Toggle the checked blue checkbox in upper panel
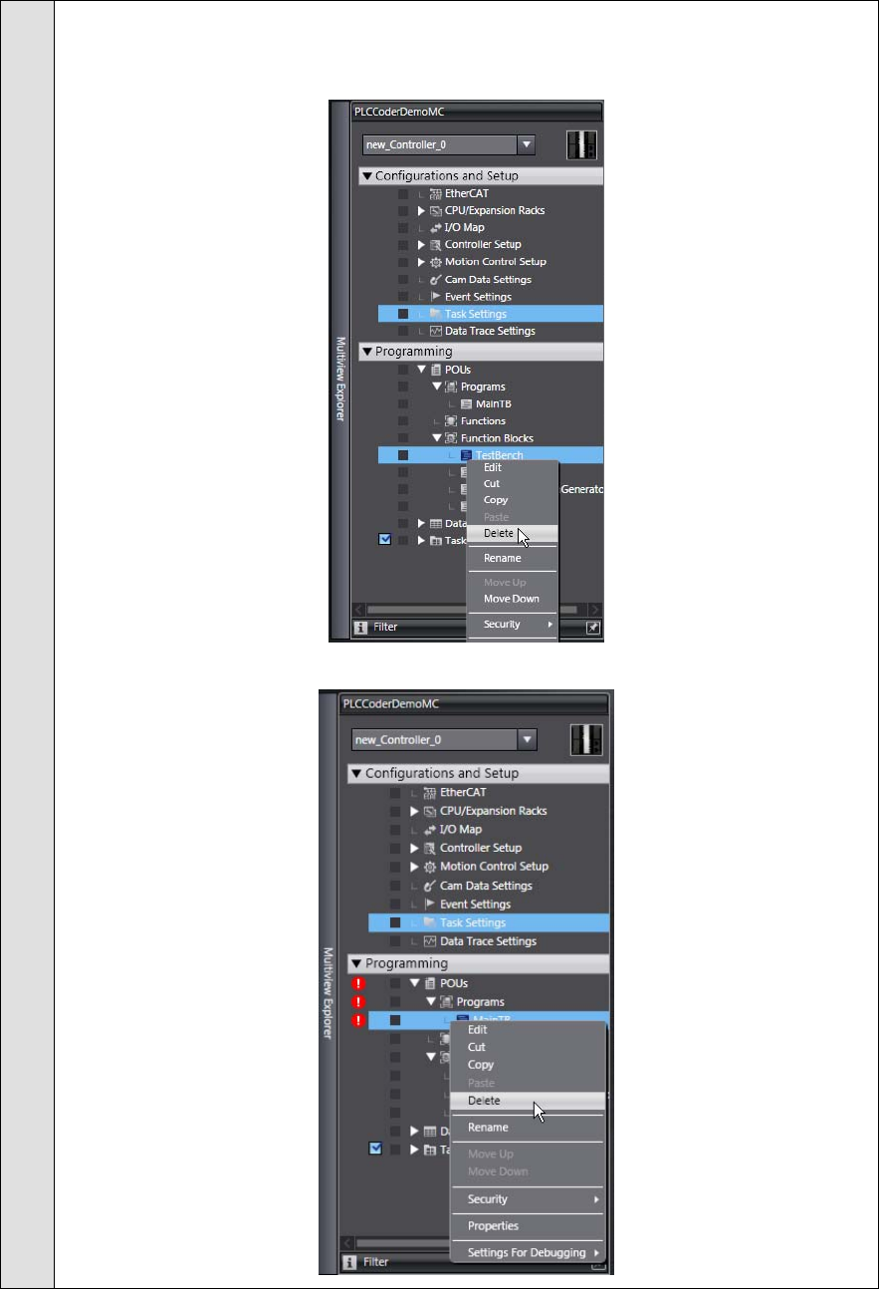 385,540
